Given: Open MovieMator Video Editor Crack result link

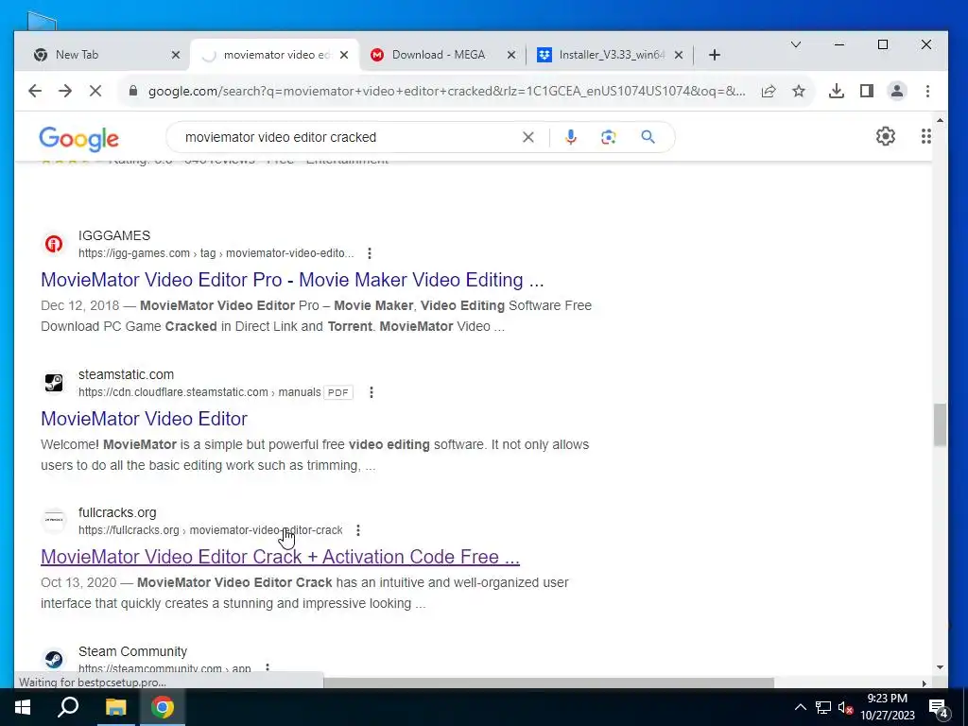Looking at the screenshot, I should point(280,557).
